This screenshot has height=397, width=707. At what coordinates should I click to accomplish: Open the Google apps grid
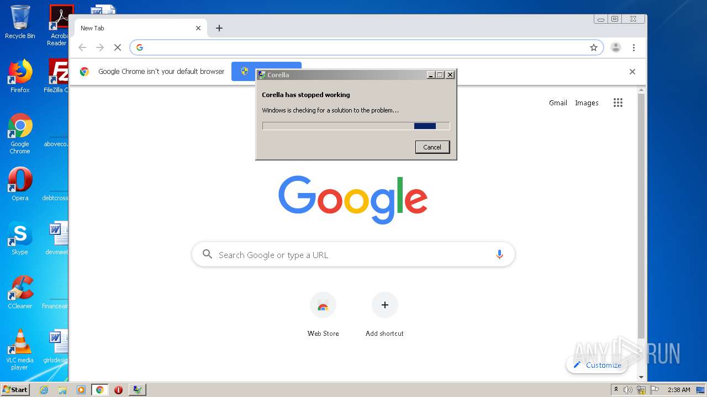tap(618, 103)
